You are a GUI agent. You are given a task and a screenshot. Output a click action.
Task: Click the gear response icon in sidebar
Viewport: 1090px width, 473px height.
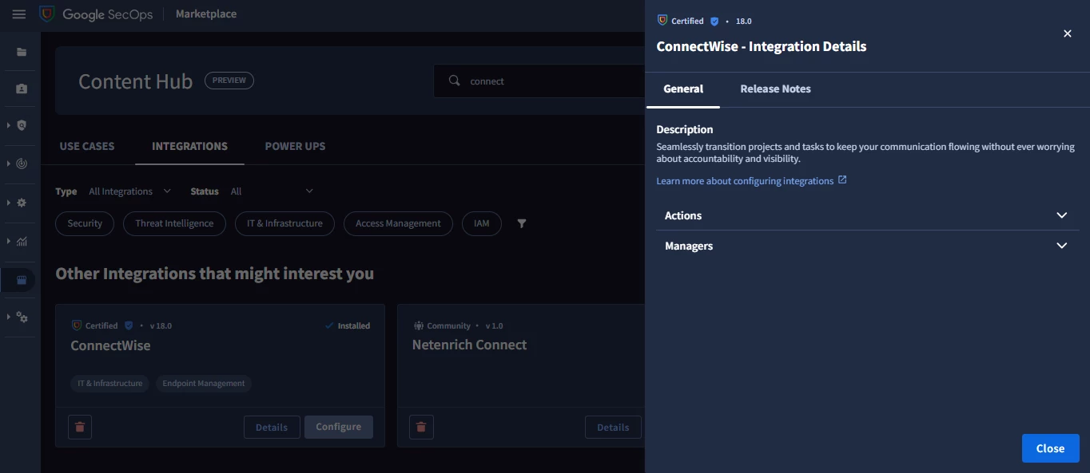pyautogui.click(x=22, y=203)
